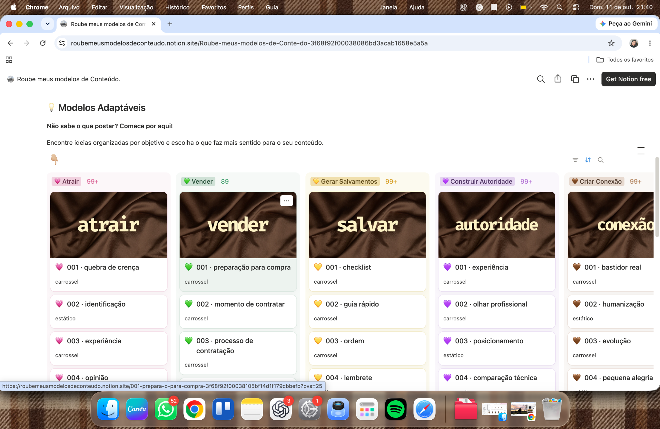This screenshot has height=429, width=660.
Task: Click the Construir Autoridade column tag
Action: [x=477, y=181]
